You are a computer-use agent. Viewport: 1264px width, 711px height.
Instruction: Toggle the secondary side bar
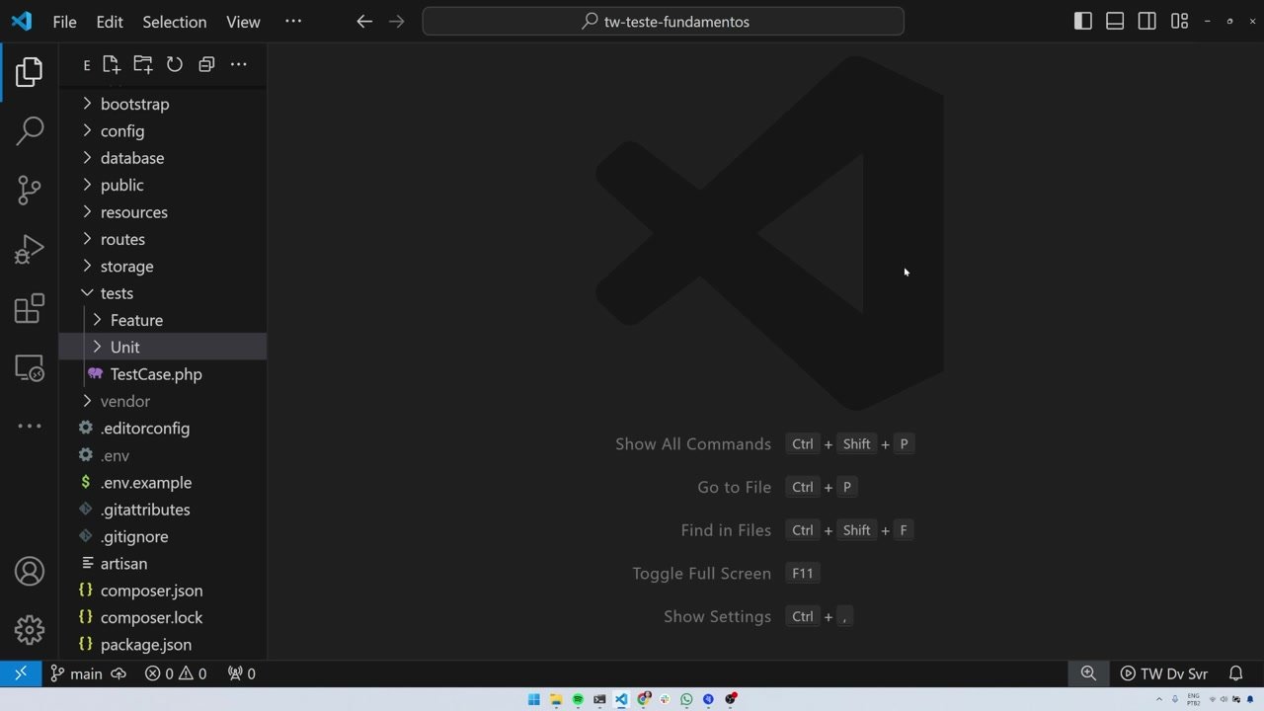1146,21
